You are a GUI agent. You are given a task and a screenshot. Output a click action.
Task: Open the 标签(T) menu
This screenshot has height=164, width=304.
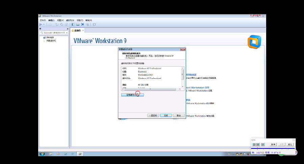[80, 20]
